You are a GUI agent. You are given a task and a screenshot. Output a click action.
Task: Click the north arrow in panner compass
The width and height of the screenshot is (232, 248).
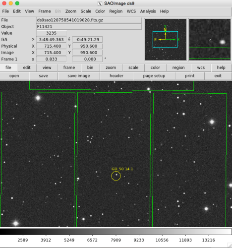coord(165,34)
